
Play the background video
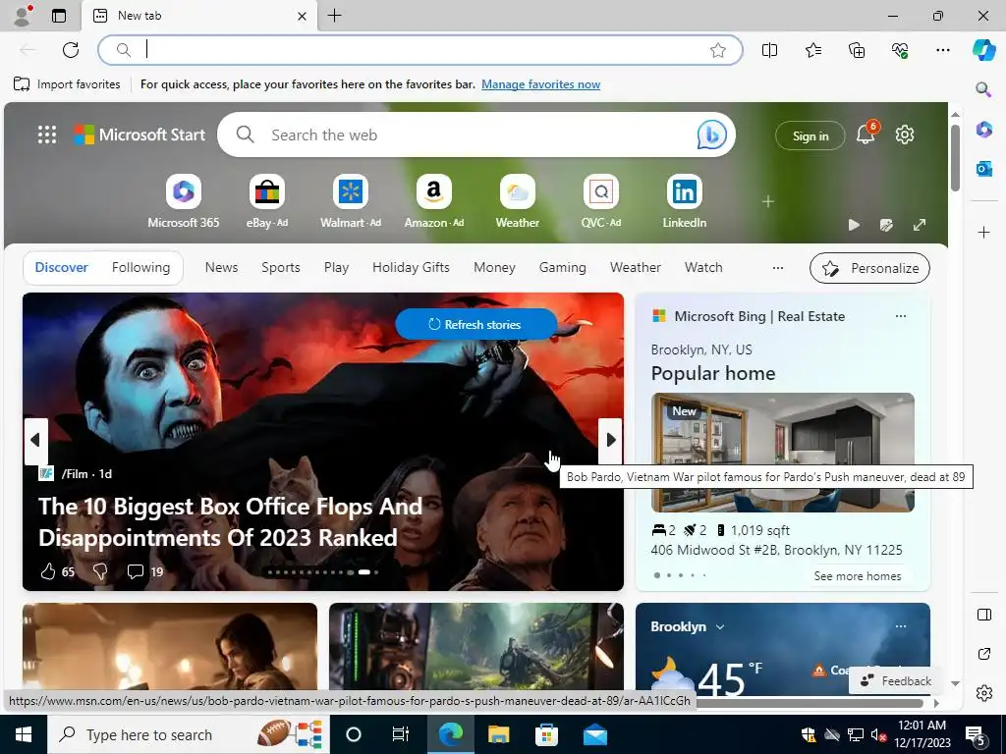click(x=854, y=225)
